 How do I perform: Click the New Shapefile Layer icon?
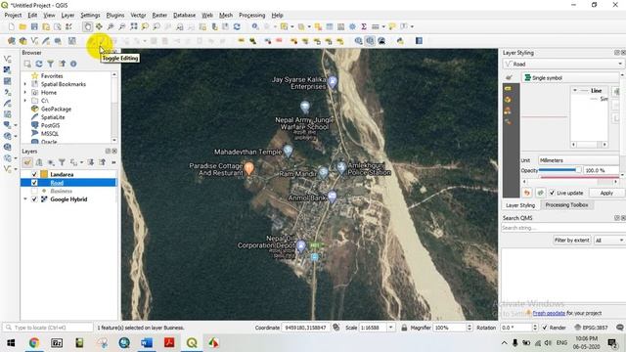click(35, 41)
